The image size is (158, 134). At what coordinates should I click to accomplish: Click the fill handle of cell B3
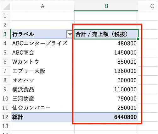tap(138, 39)
